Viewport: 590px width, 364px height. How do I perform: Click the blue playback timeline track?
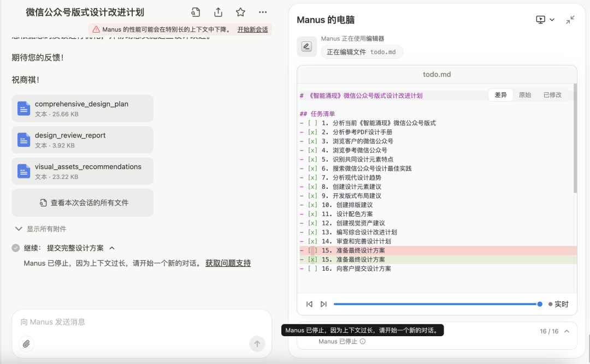[x=436, y=304]
